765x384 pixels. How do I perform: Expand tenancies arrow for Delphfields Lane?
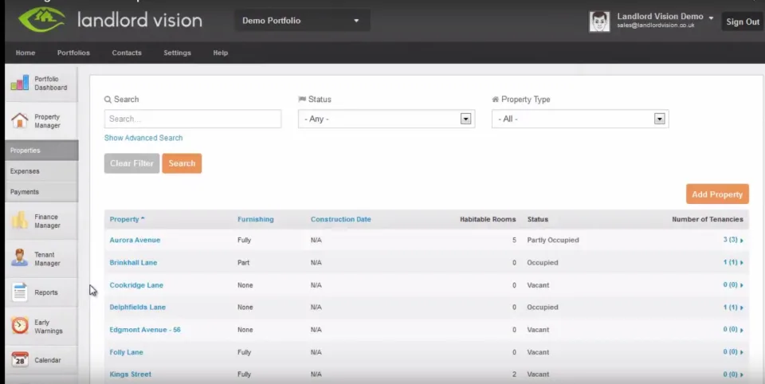pyautogui.click(x=742, y=308)
